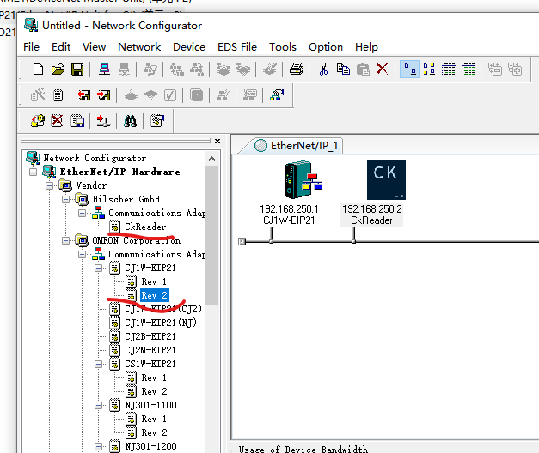The height and width of the screenshot is (453, 539).
Task: Click the Save floppy-disk toolbar icon
Action: coord(77,69)
